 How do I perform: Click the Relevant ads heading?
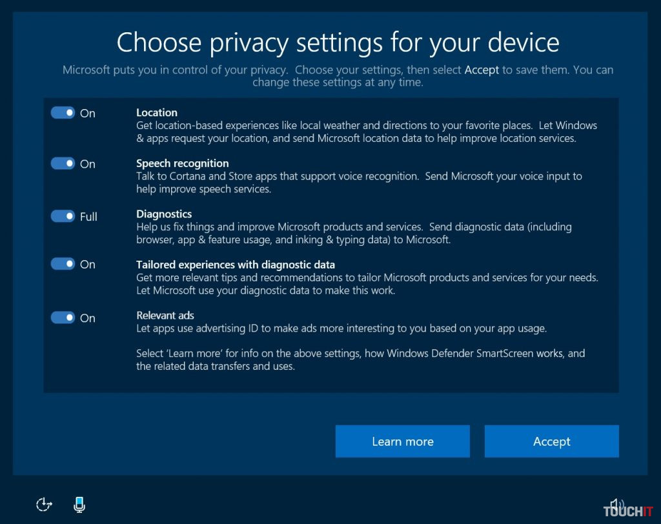tap(165, 315)
